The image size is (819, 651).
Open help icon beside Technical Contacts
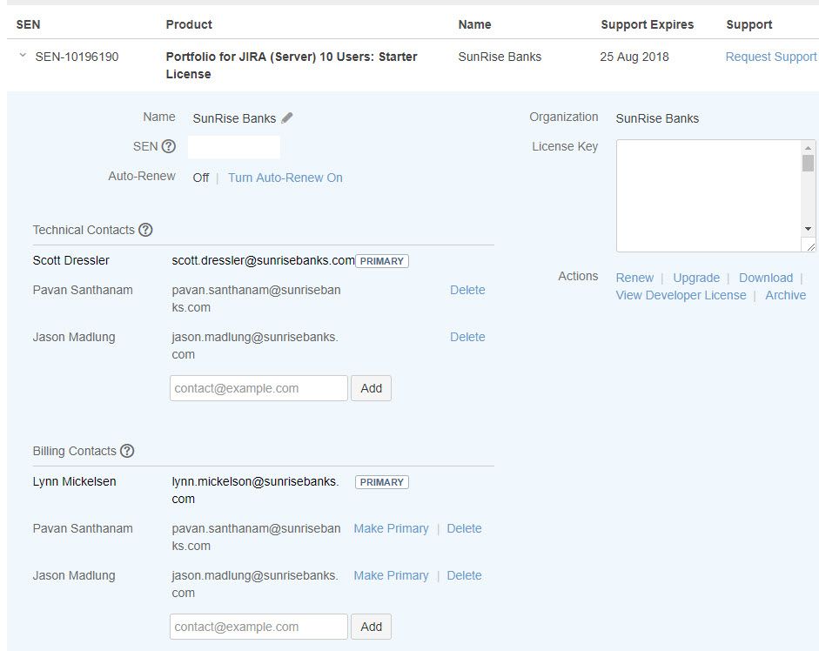pyautogui.click(x=145, y=230)
